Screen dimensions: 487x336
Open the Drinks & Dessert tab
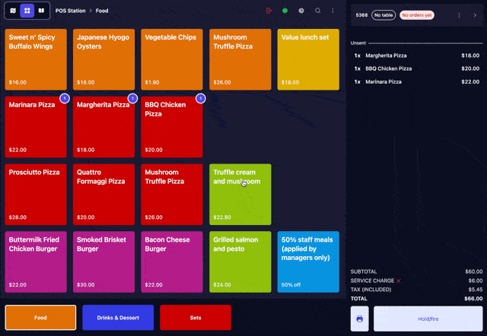click(x=118, y=317)
